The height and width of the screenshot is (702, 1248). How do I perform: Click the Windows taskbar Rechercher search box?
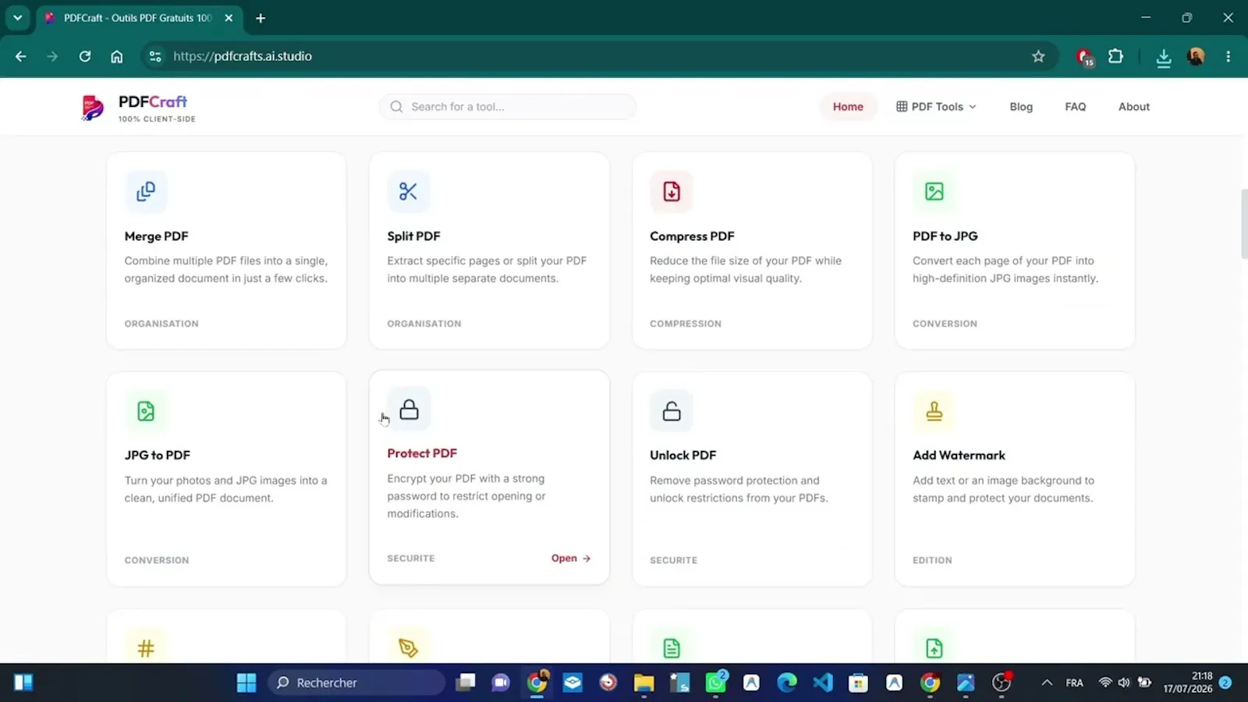pos(357,682)
